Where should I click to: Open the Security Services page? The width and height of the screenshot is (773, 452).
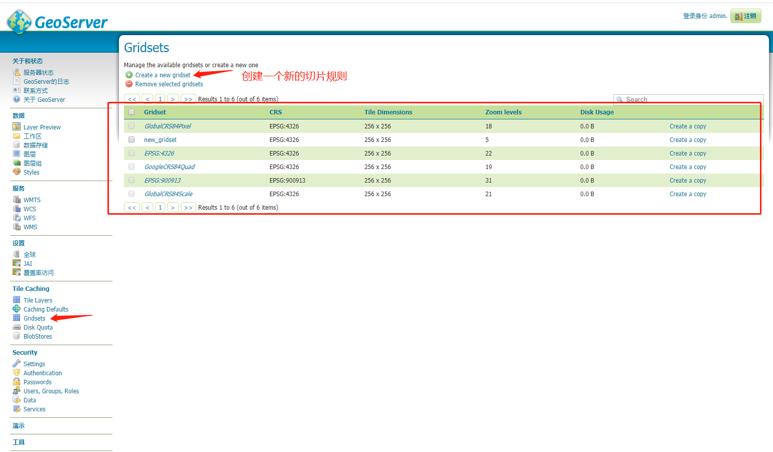pos(35,409)
